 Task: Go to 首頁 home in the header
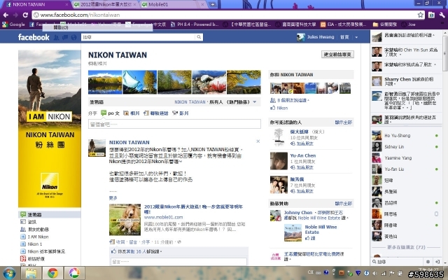click(344, 37)
